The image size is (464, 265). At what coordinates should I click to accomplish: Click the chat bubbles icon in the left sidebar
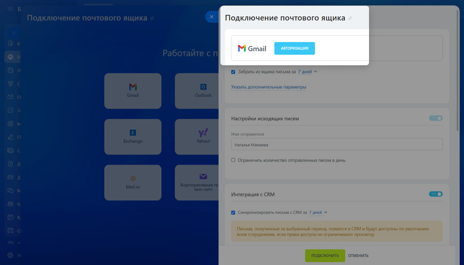tap(11, 190)
